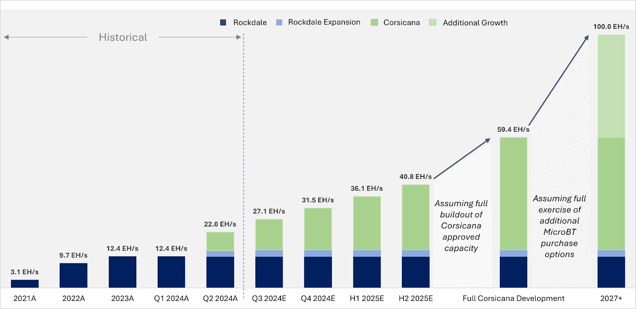
Task: Select the Corsicana legend label
Action: [x=401, y=23]
